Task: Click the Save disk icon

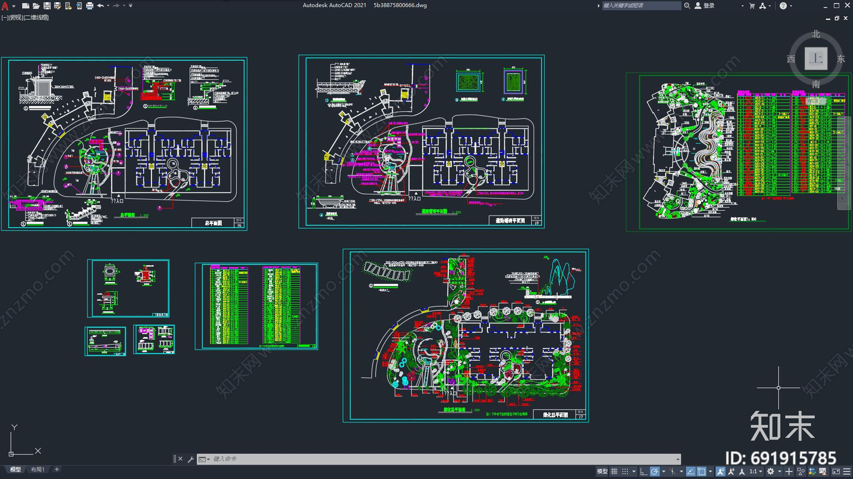Action: point(47,6)
